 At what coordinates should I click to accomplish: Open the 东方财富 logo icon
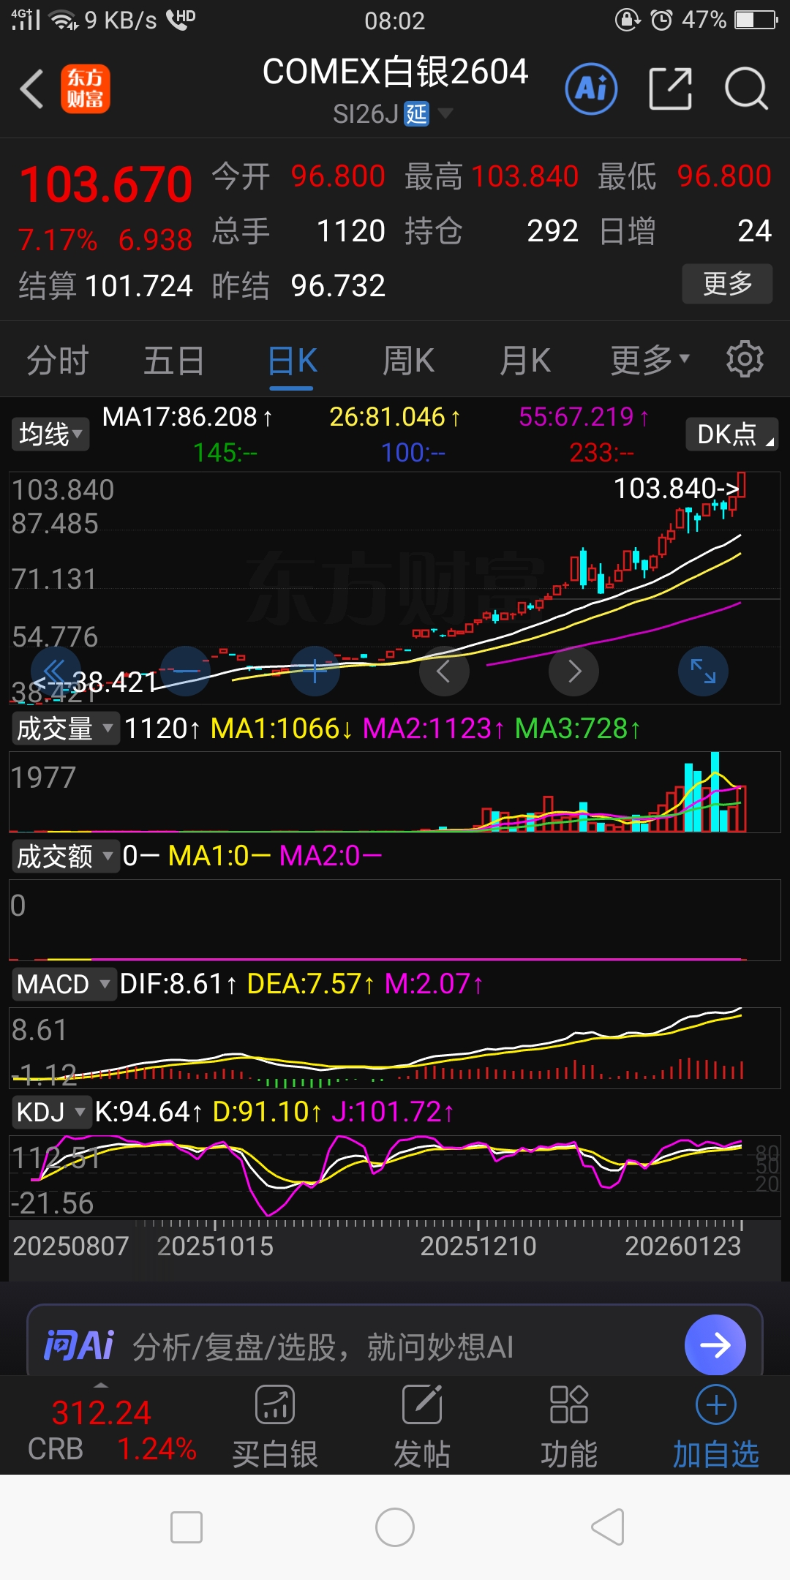pyautogui.click(x=85, y=89)
